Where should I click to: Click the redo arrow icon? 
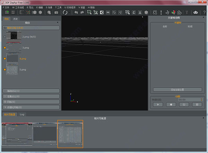(x=82, y=13)
